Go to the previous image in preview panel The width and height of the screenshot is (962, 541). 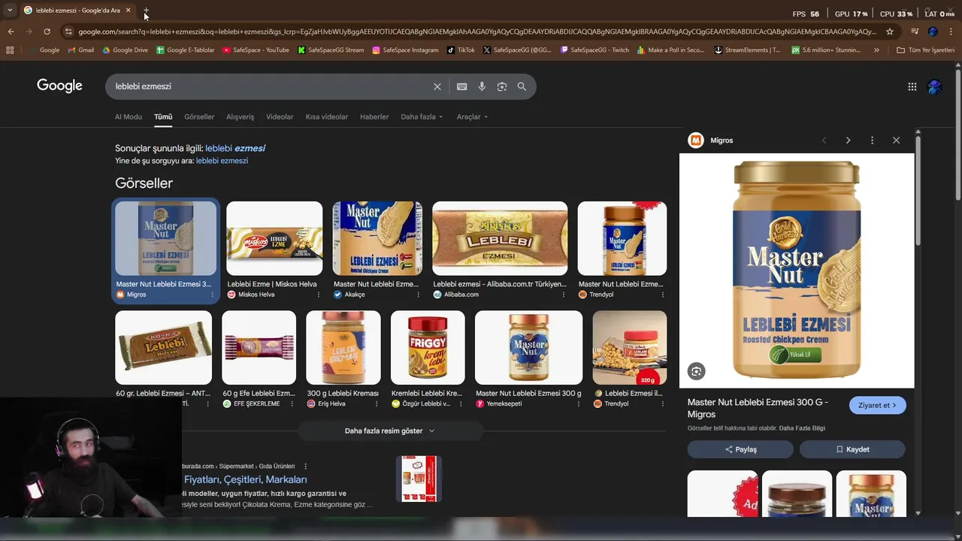click(824, 141)
